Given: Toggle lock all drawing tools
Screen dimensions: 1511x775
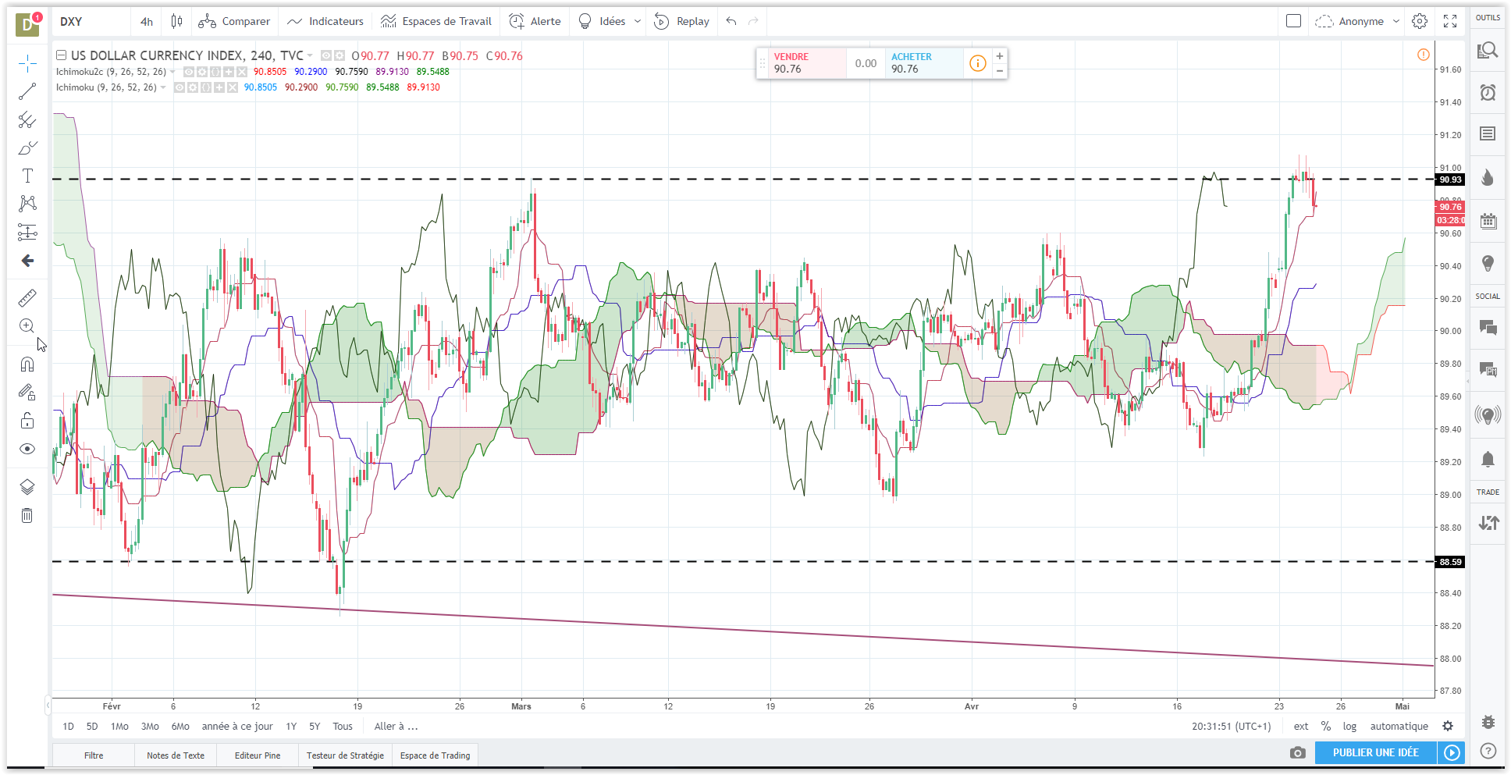Looking at the screenshot, I should pyautogui.click(x=27, y=421).
